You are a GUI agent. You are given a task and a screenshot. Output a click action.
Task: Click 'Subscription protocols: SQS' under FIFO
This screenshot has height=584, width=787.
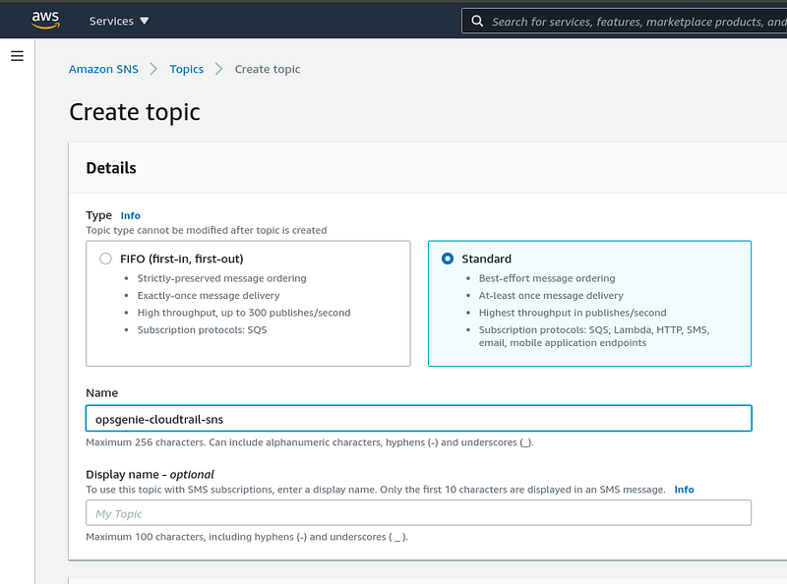(203, 329)
